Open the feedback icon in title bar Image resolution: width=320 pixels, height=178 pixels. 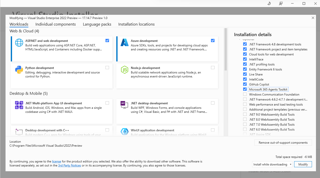[281, 4]
